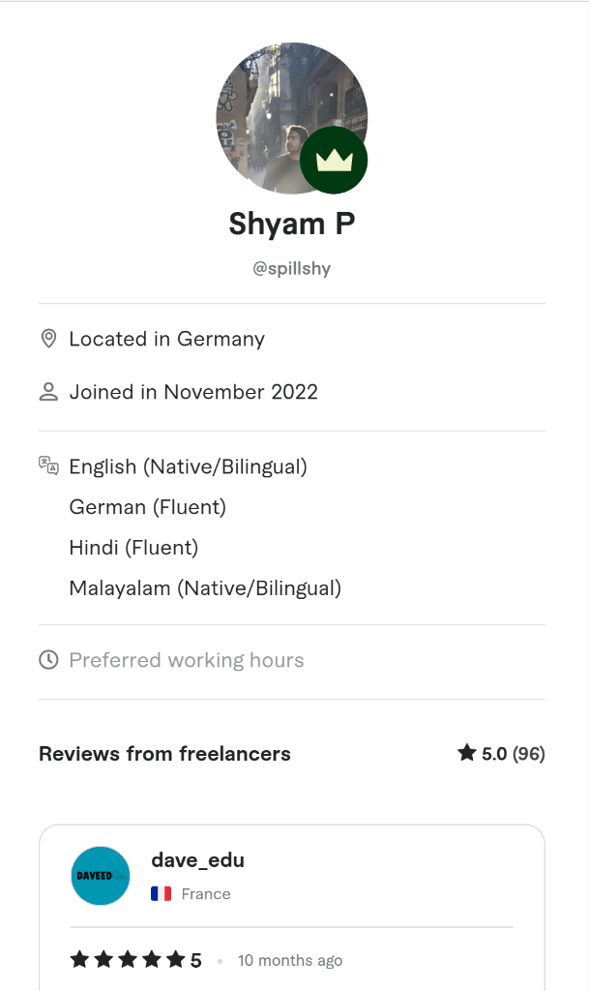This screenshot has height=991, width=589.
Task: Click the France flag in dave_edu's review
Action: (161, 893)
